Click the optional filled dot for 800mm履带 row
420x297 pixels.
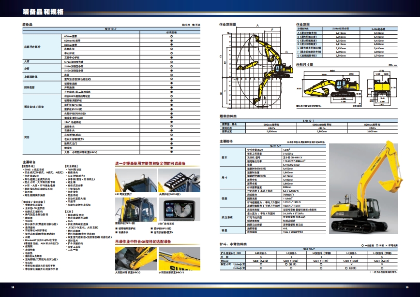[171, 44]
